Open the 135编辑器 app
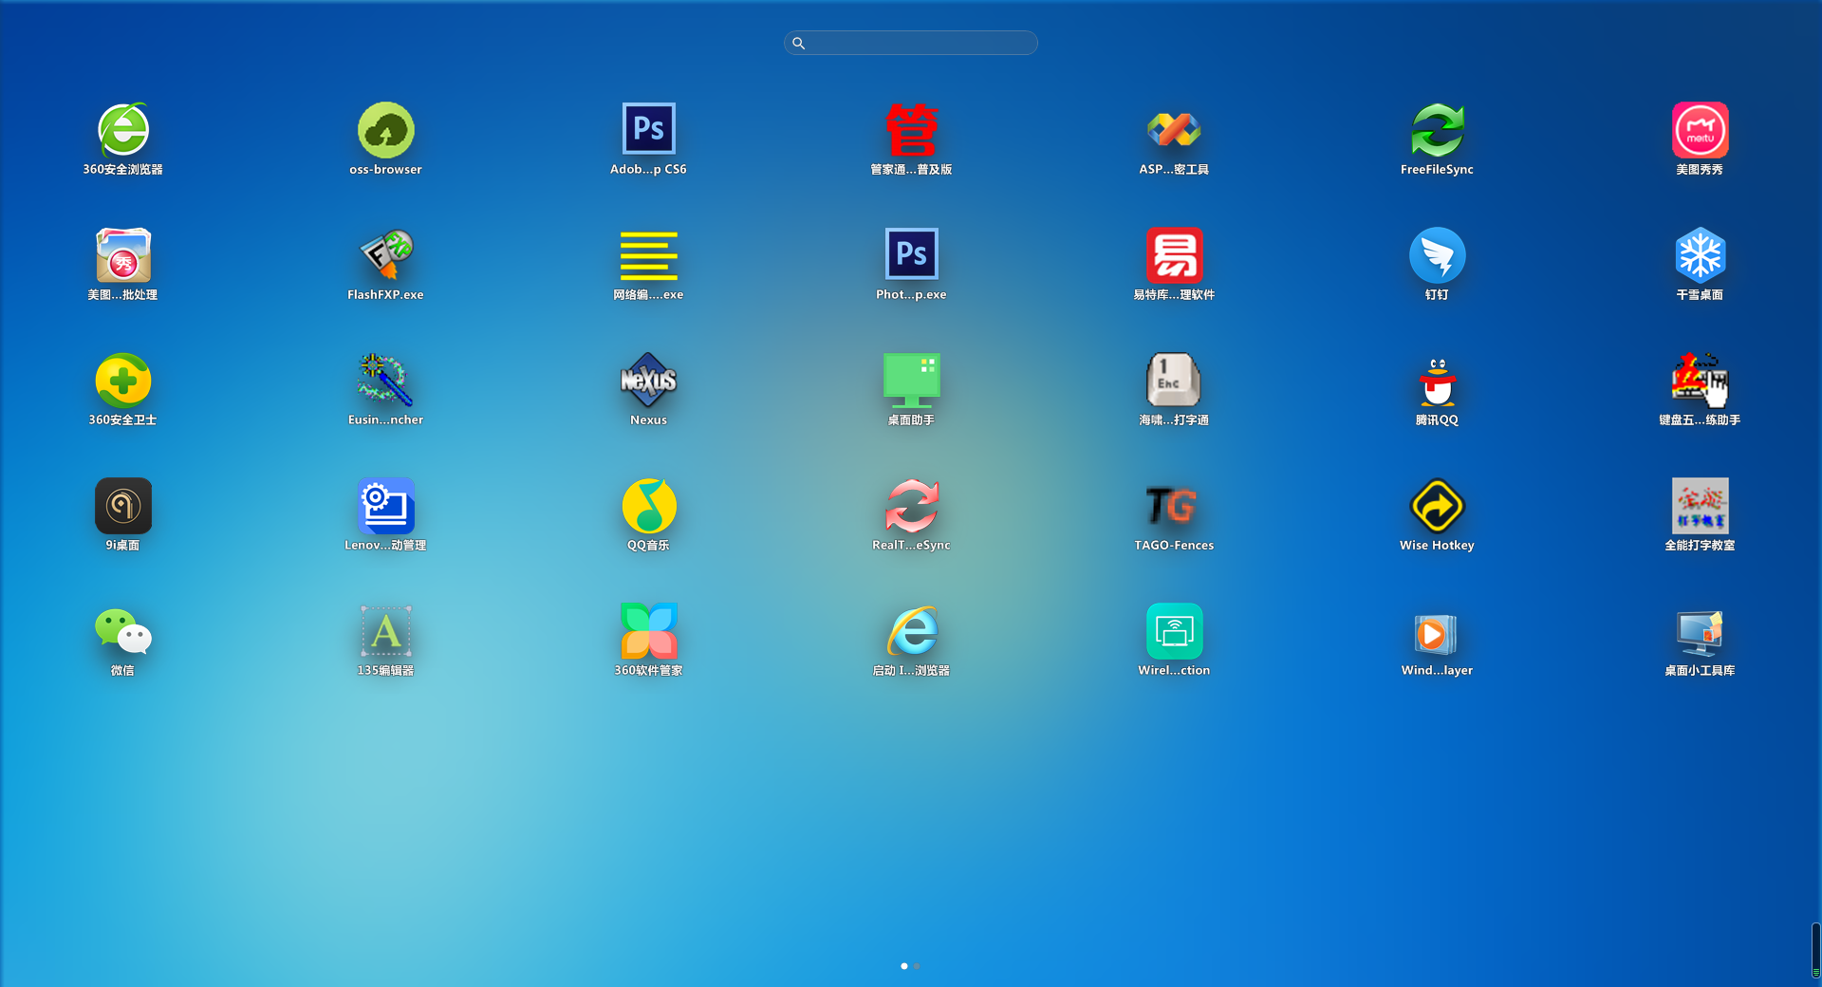The image size is (1822, 987). click(386, 631)
